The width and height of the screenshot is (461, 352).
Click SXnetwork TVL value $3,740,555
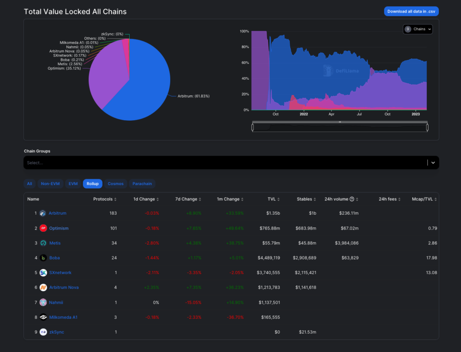[268, 273]
